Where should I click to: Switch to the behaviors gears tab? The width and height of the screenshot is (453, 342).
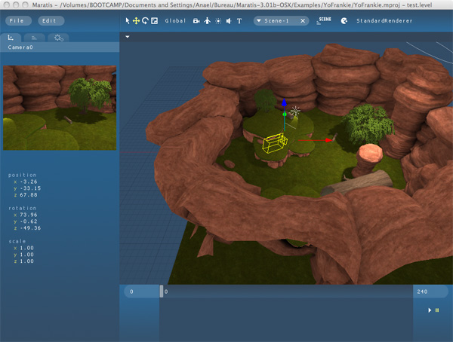(x=59, y=38)
